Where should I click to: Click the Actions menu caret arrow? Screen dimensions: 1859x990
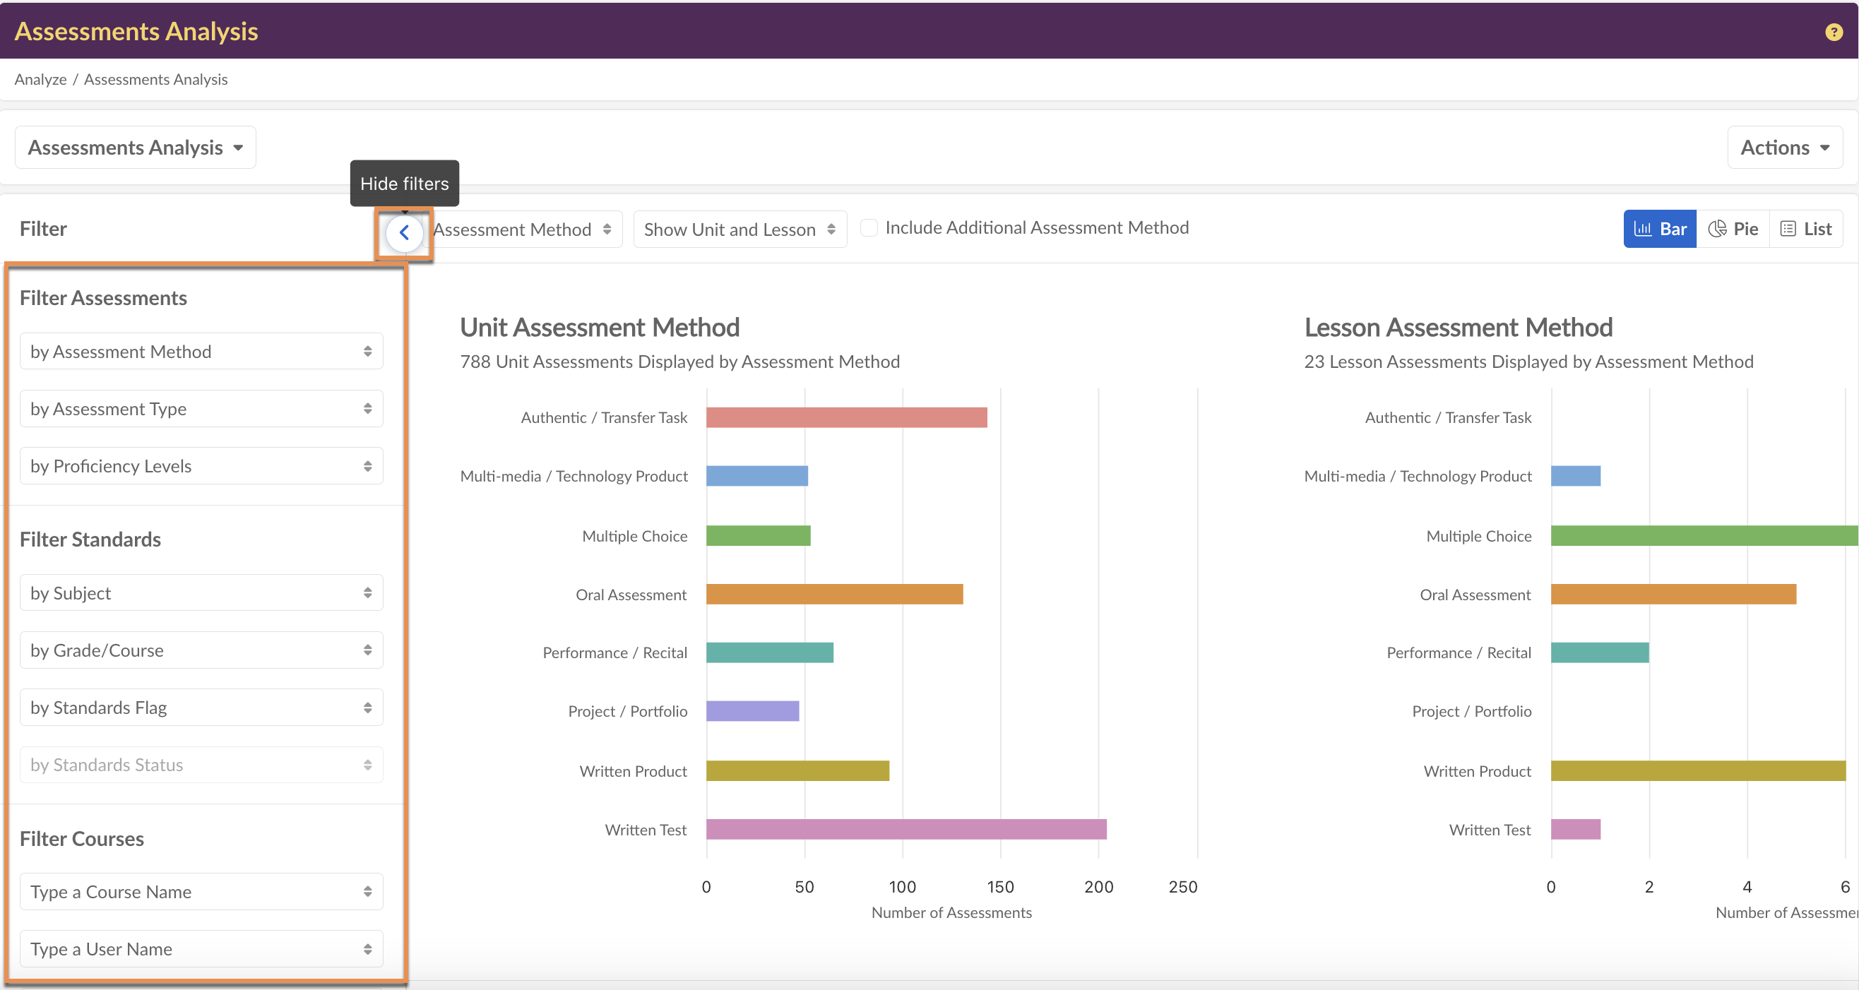[x=1824, y=147]
